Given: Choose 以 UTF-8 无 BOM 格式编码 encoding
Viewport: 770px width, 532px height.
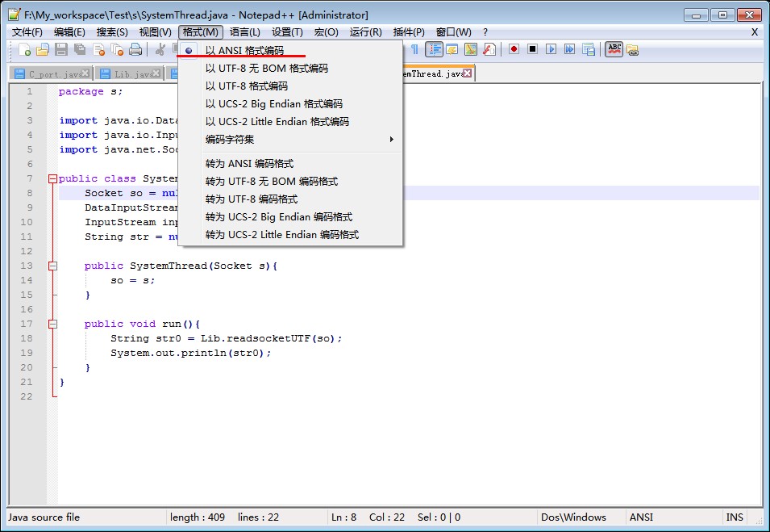Looking at the screenshot, I should pyautogui.click(x=266, y=68).
